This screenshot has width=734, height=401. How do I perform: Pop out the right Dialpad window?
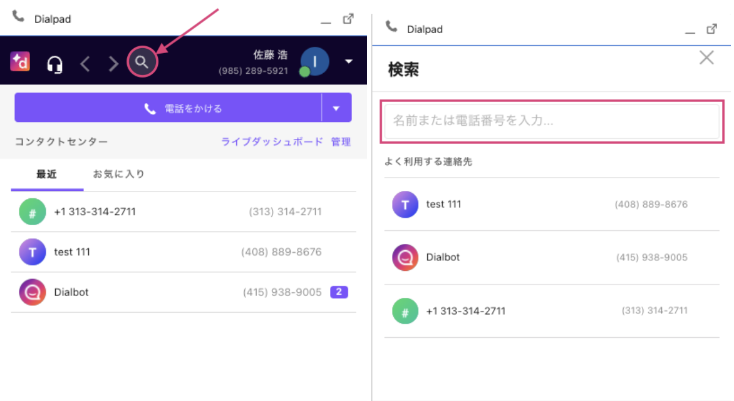point(711,29)
